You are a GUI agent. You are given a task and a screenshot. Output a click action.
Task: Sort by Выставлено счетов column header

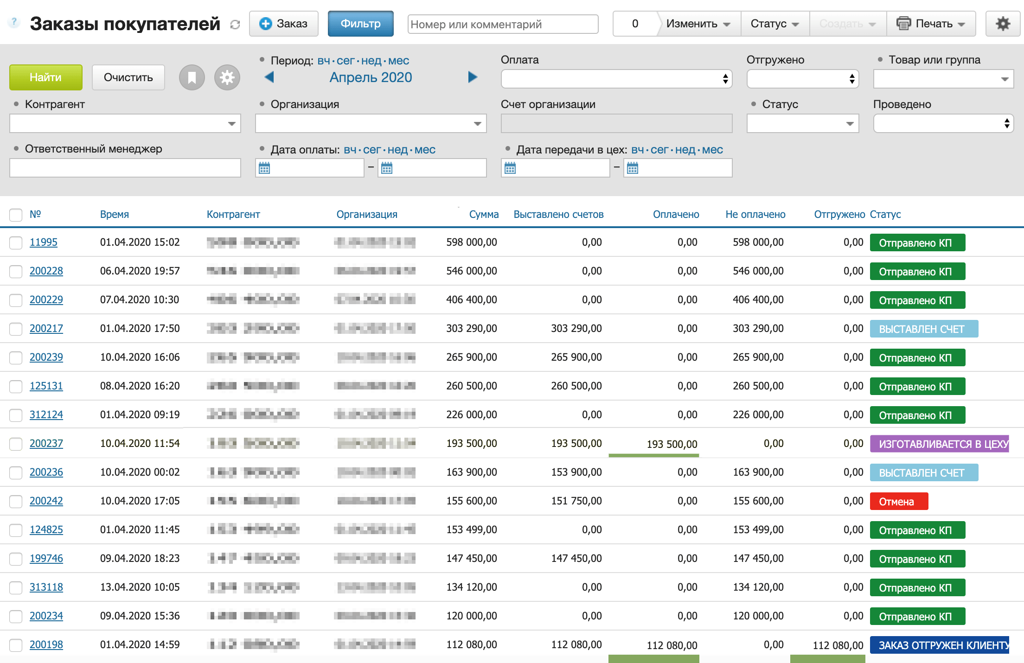point(558,214)
